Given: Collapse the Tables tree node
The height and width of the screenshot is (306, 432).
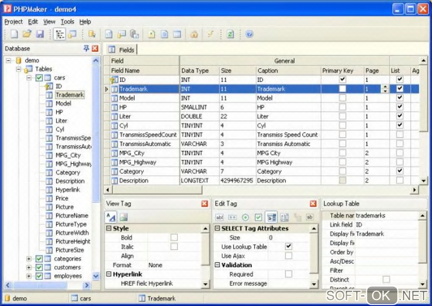Looking at the screenshot, I should coord(18,69).
